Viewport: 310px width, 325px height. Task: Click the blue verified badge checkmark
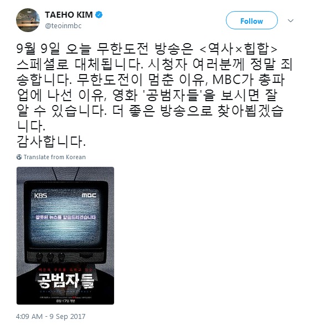99,15
